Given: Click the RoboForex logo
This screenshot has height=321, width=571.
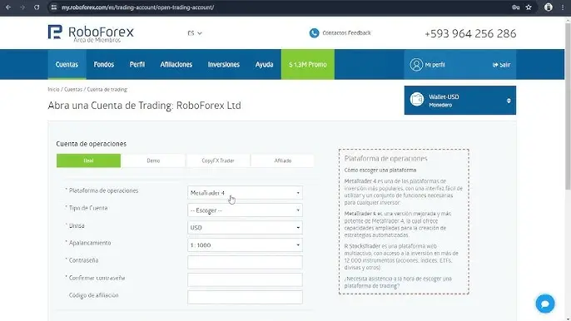Looking at the screenshot, I should 91,33.
